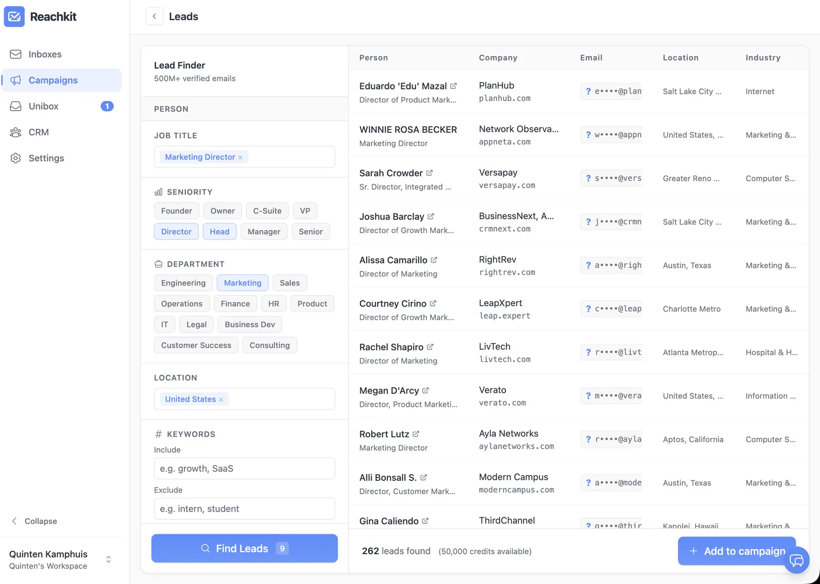Toggle the Product department filter
Image resolution: width=820 pixels, height=584 pixels.
tap(312, 304)
